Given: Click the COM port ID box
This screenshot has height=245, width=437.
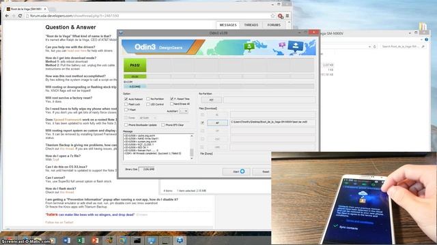Looking at the screenshot, I should click(x=135, y=86).
